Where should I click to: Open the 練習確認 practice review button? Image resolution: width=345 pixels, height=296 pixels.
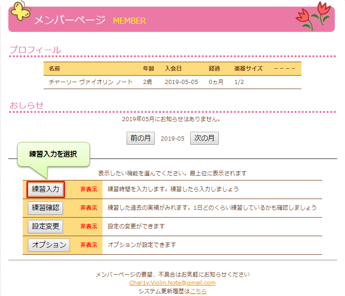45,207
